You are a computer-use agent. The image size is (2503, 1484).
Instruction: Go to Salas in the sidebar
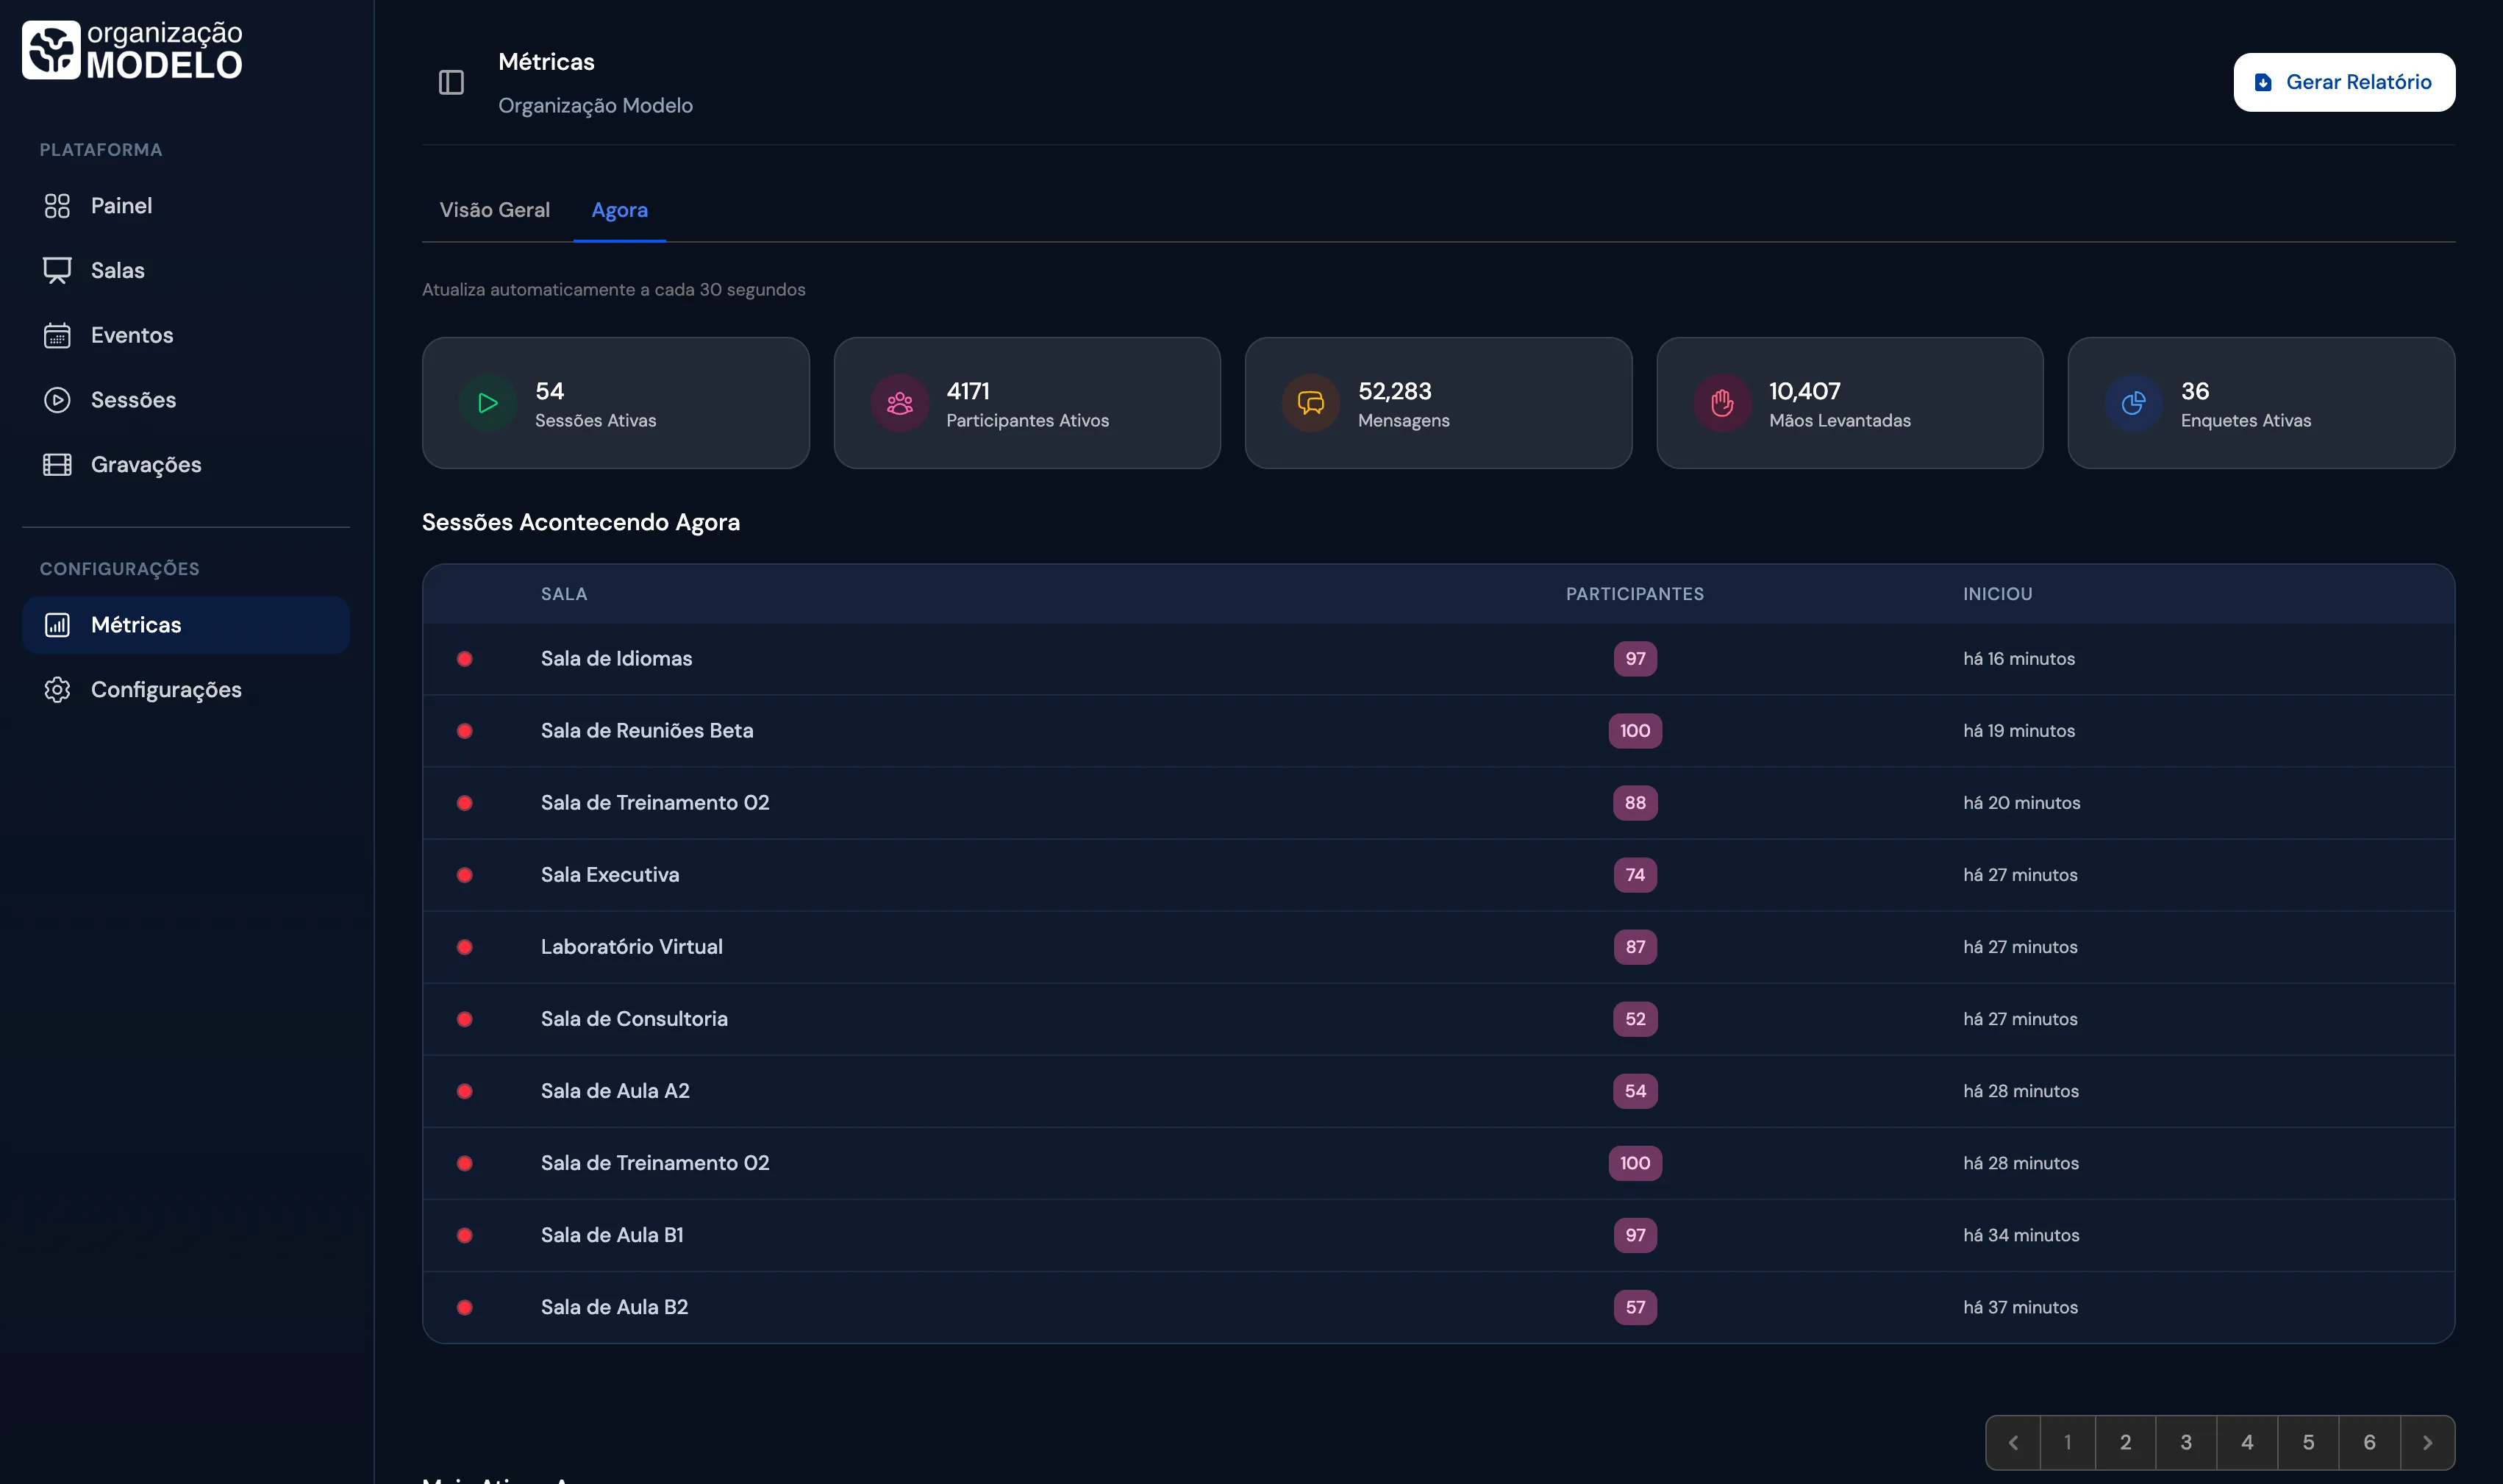click(x=118, y=270)
